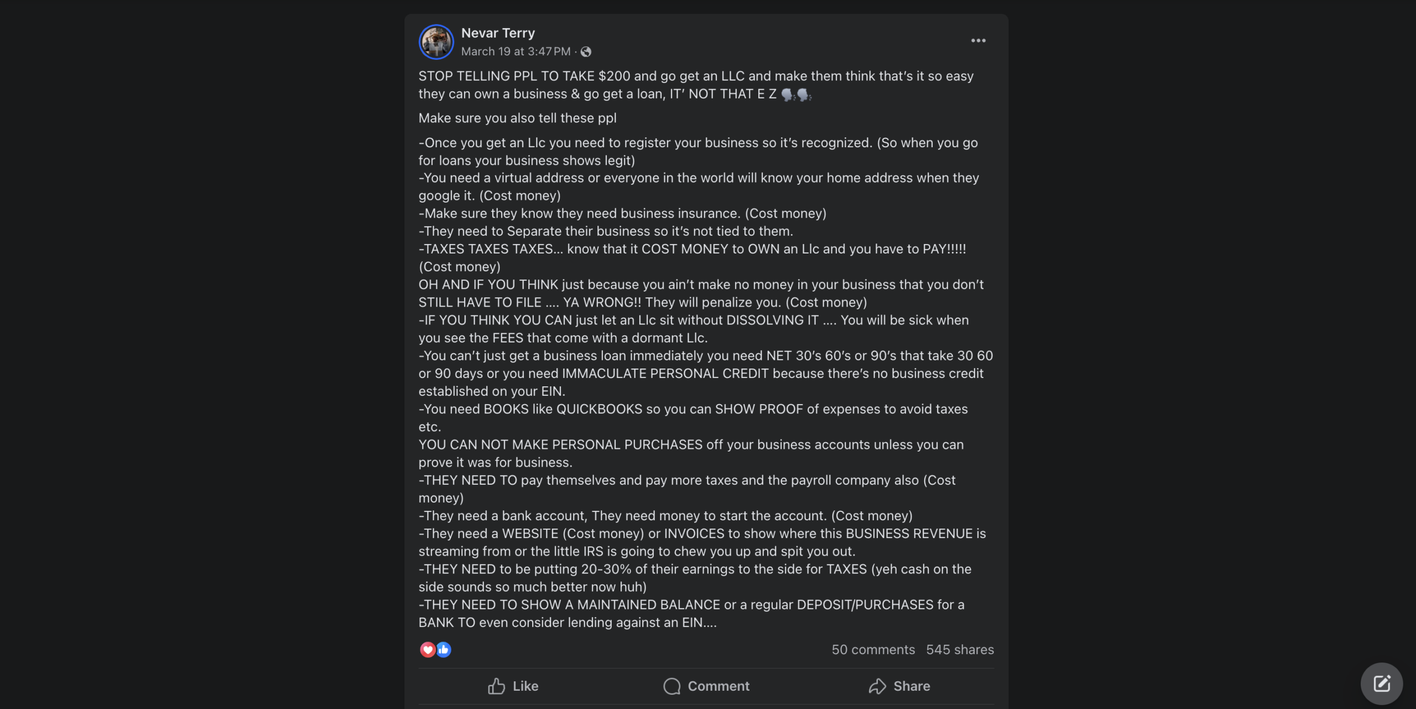Open the three-dot post options menu
The image size is (1416, 709).
978,40
